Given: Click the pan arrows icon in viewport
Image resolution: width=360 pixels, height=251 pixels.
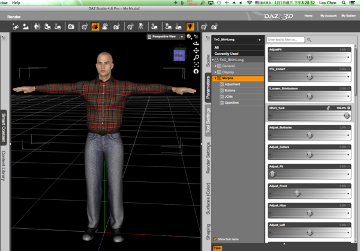Looking at the screenshot, I should point(196,50).
